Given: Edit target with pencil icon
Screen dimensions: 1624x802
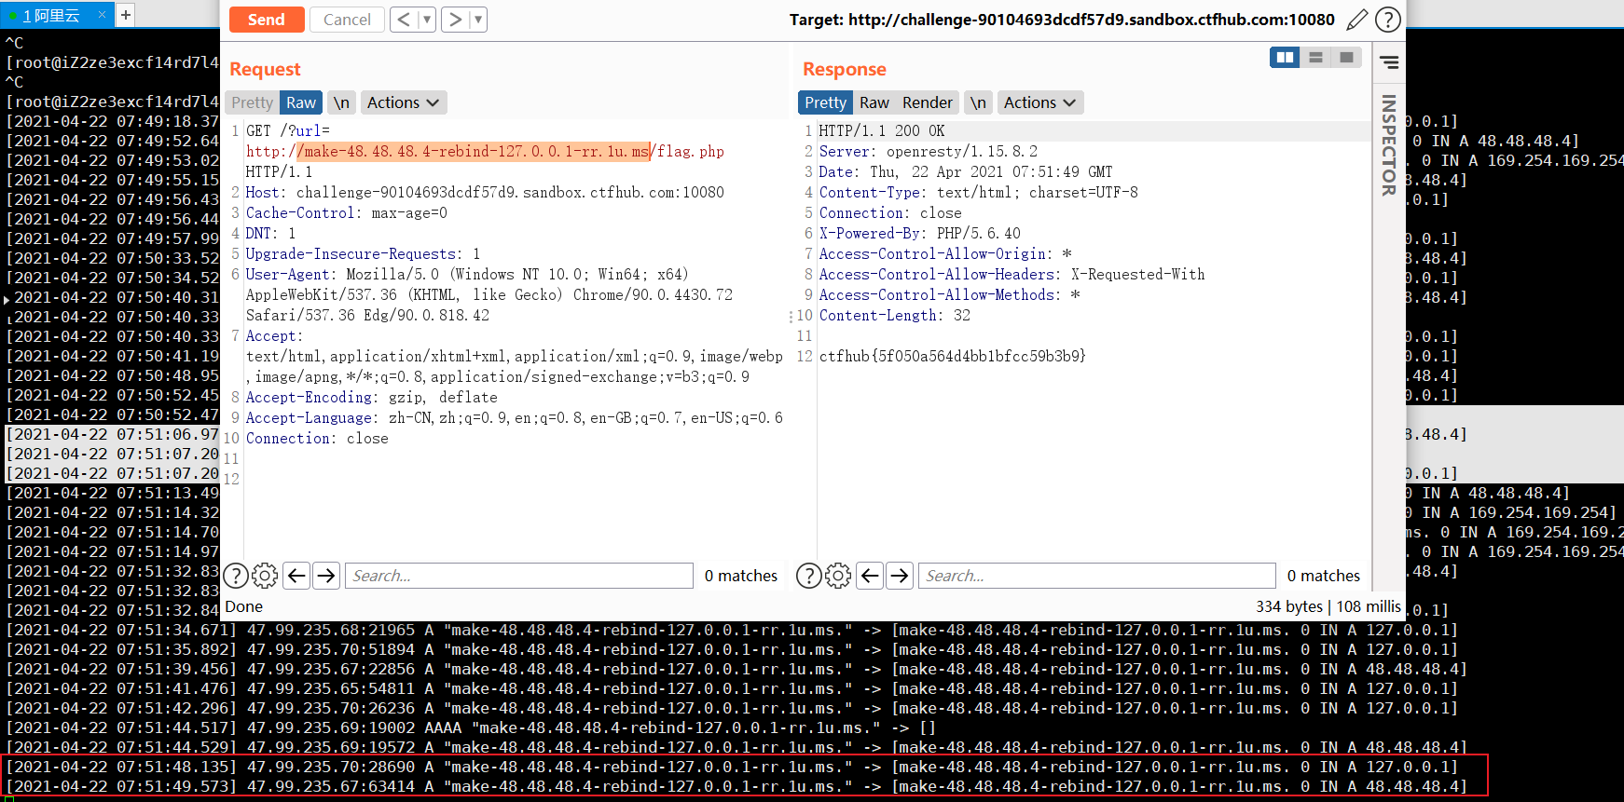Looking at the screenshot, I should click(x=1357, y=20).
